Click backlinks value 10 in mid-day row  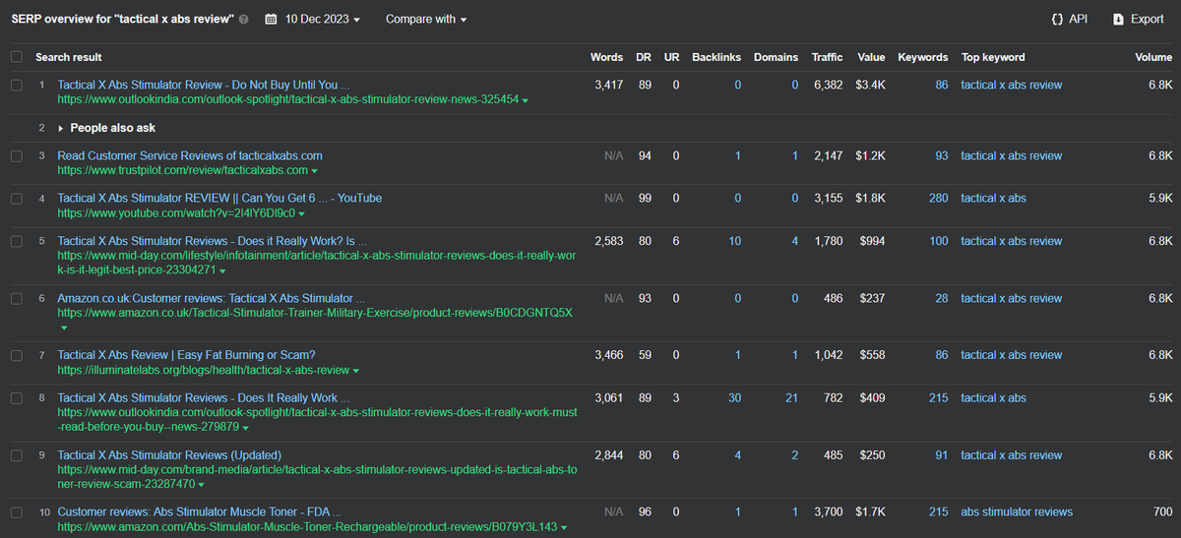coord(734,241)
